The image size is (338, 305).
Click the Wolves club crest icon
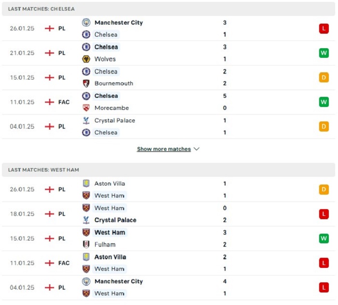(86, 59)
